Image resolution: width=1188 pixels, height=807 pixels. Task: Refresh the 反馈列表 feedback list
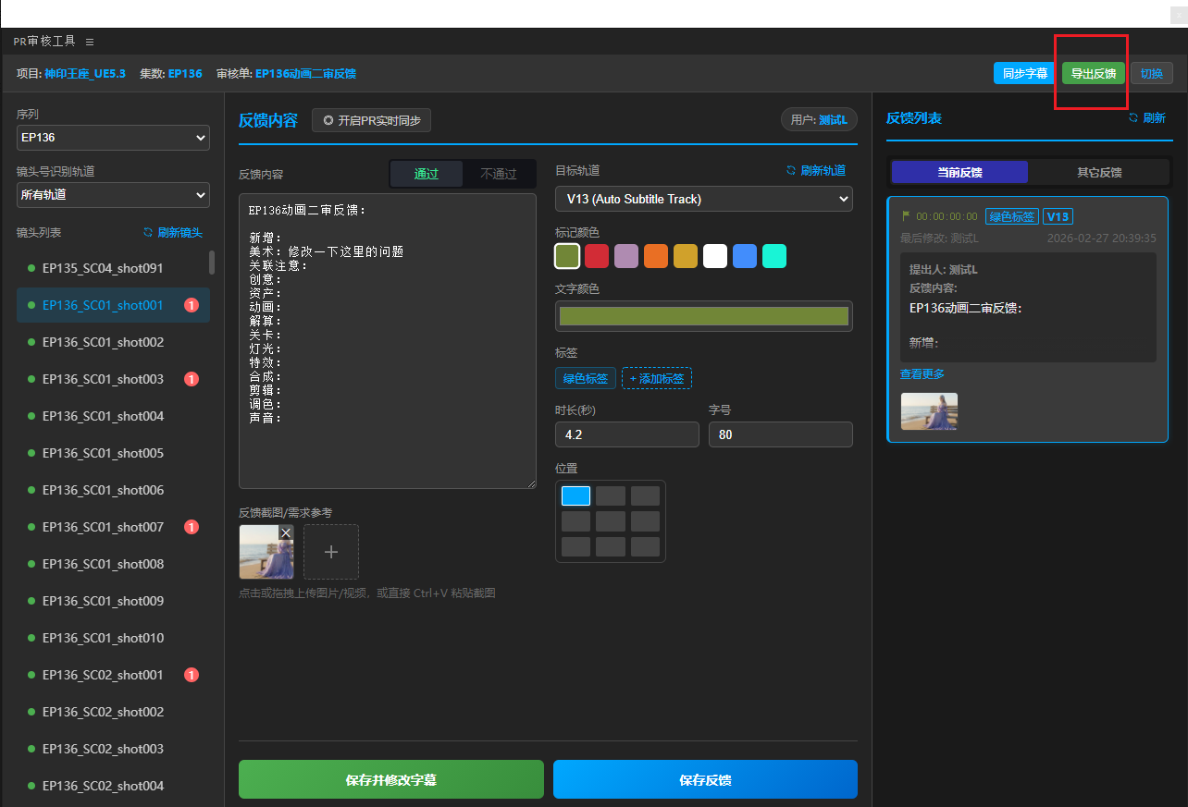1133,118
